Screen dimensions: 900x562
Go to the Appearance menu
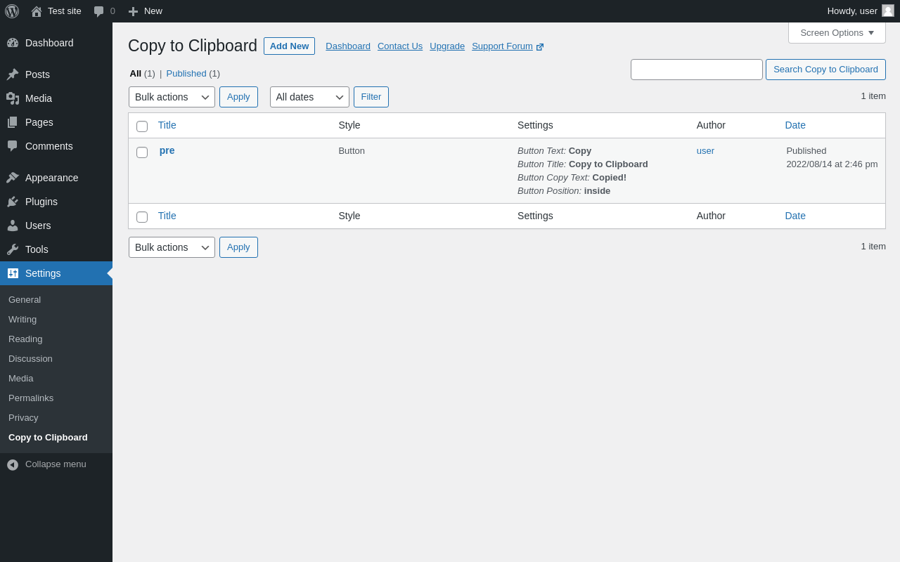tap(56, 178)
